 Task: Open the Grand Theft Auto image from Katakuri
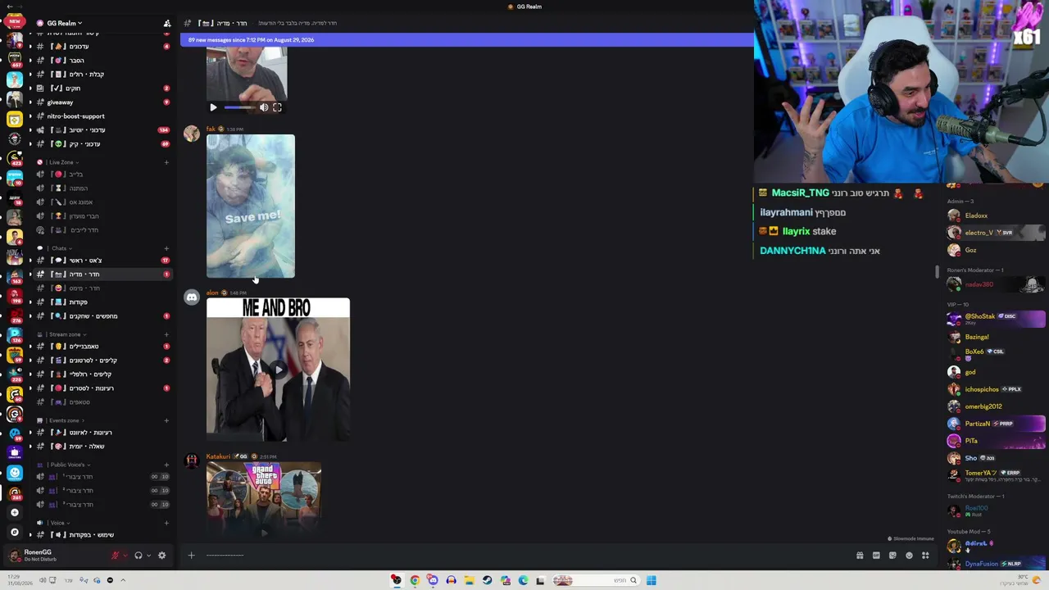pyautogui.click(x=264, y=500)
